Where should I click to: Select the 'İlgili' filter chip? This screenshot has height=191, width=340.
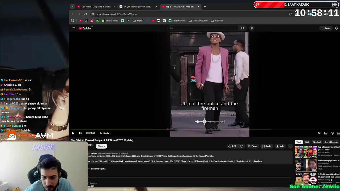click(x=307, y=142)
